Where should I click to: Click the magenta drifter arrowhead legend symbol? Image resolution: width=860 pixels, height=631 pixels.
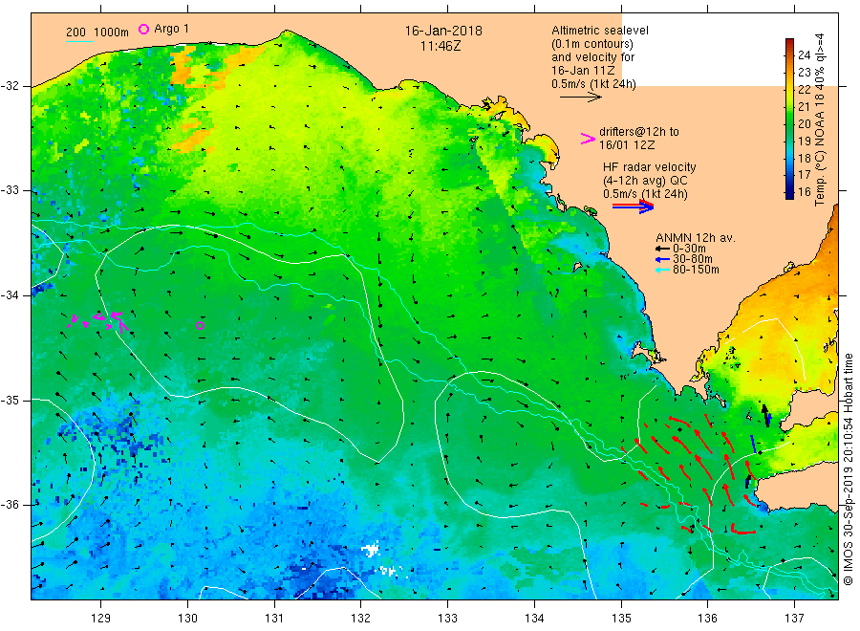[588, 139]
